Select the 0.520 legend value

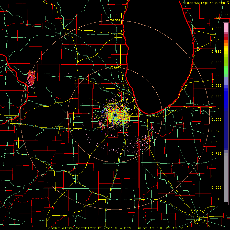pos(216,131)
